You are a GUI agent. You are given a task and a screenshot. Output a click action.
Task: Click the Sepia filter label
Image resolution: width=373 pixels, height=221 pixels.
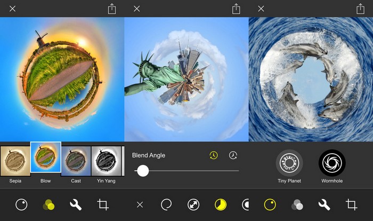pos(15,181)
